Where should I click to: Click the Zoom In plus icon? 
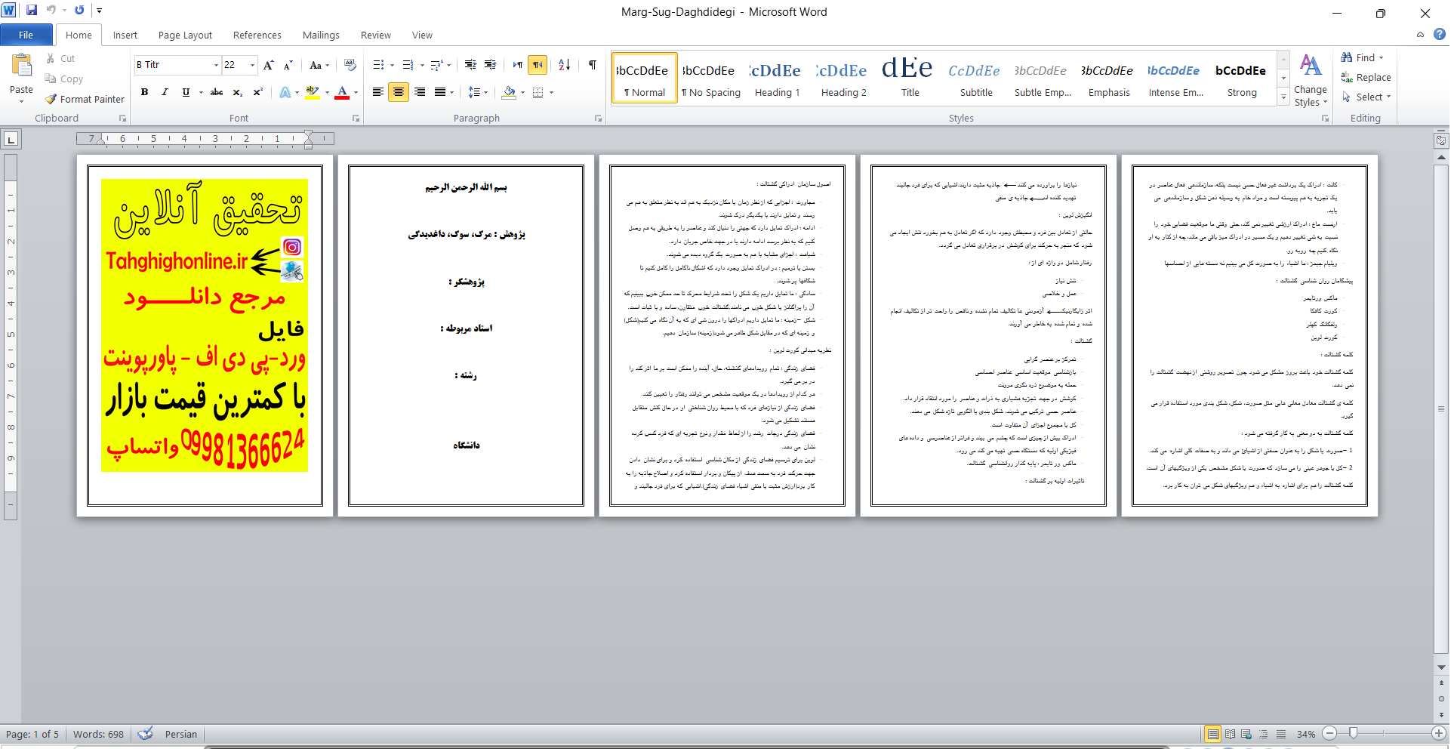(x=1439, y=733)
